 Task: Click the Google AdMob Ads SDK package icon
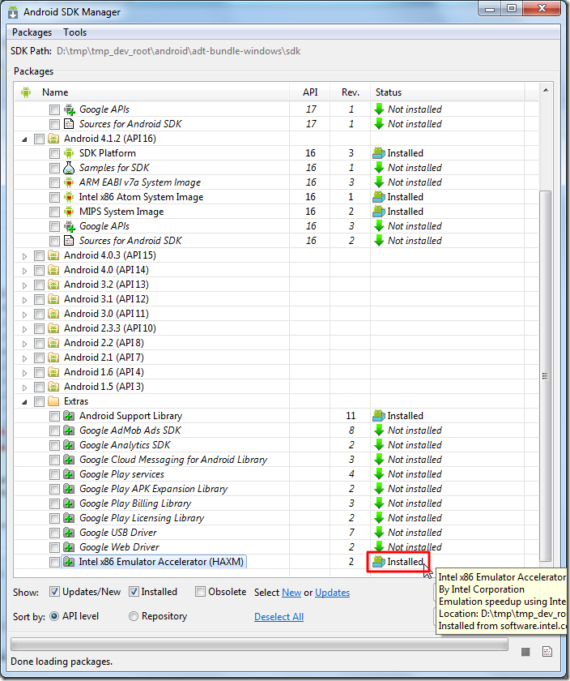coord(69,430)
